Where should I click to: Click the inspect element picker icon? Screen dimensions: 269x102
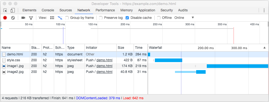(x=5, y=10)
